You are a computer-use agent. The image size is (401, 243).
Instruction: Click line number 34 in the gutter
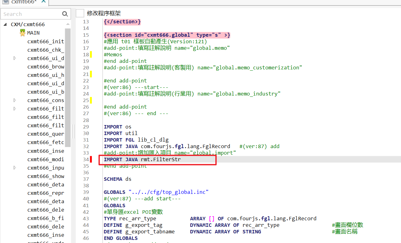click(86, 159)
